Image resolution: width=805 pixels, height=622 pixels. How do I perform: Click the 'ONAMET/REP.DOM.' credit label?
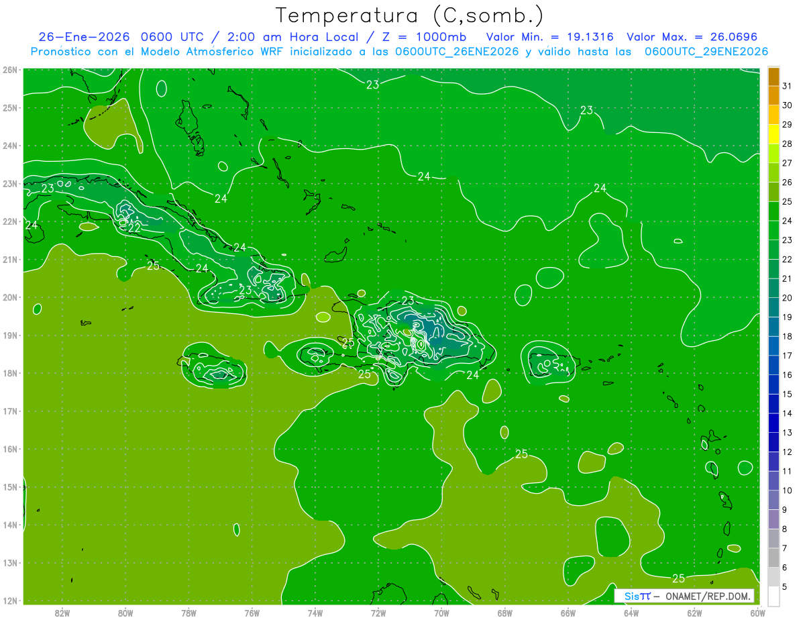pos(706,596)
